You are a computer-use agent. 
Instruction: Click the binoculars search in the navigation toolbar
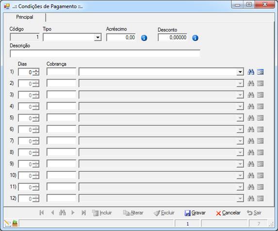tap(63, 213)
